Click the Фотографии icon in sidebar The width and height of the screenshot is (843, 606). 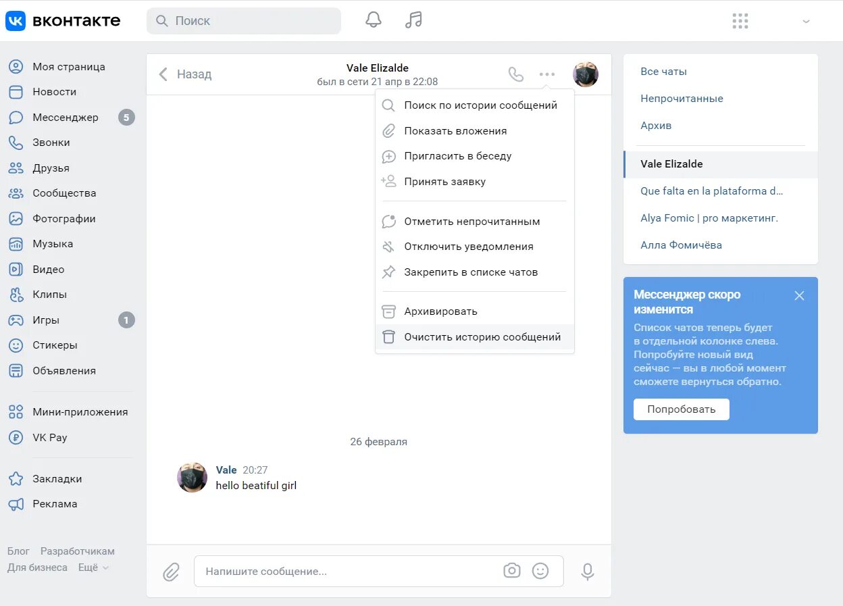[x=16, y=219]
